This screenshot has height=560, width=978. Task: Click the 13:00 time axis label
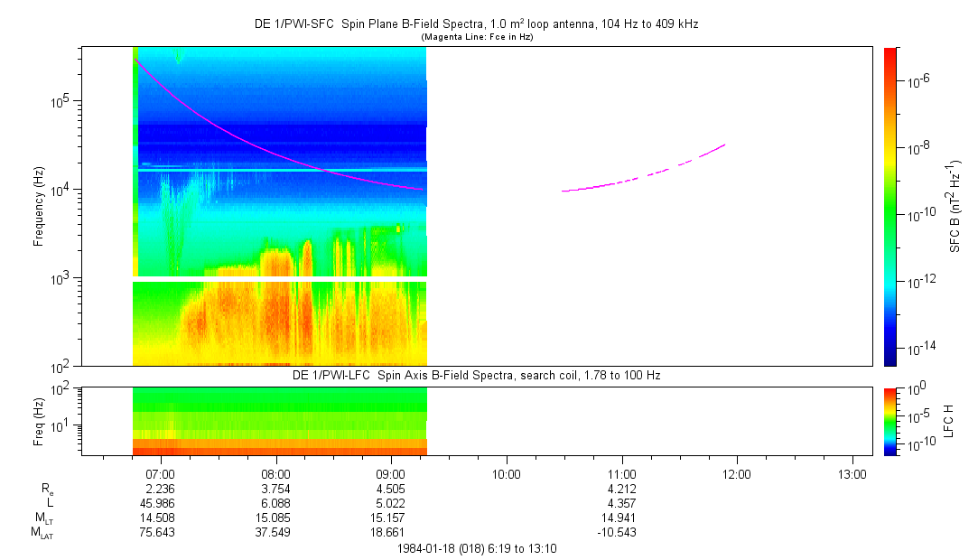(x=852, y=473)
